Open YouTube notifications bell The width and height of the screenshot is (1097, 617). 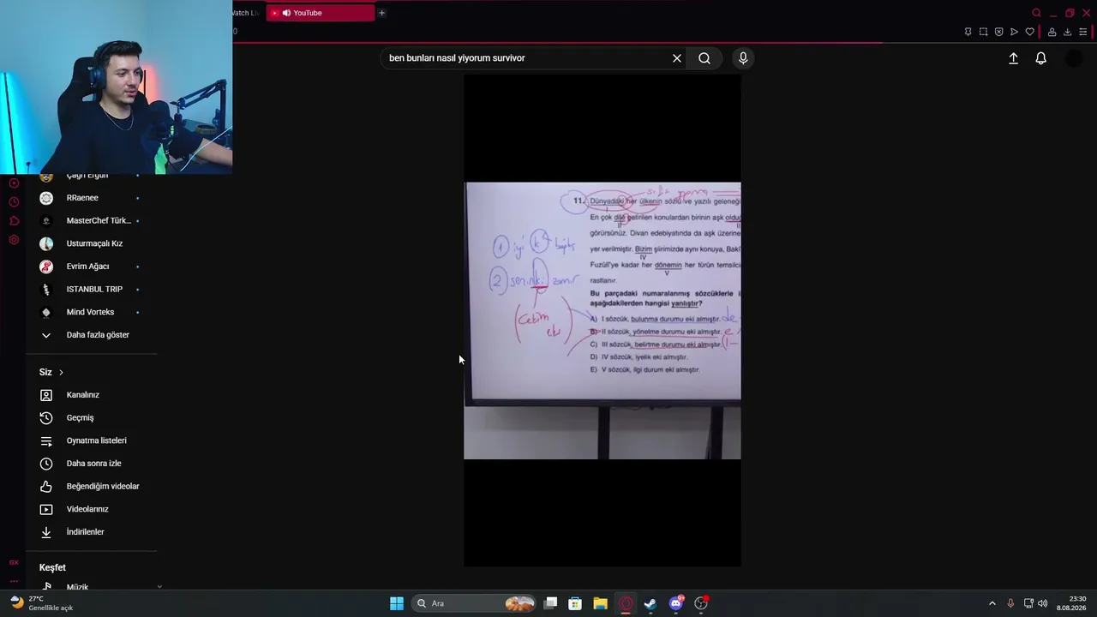point(1040,58)
